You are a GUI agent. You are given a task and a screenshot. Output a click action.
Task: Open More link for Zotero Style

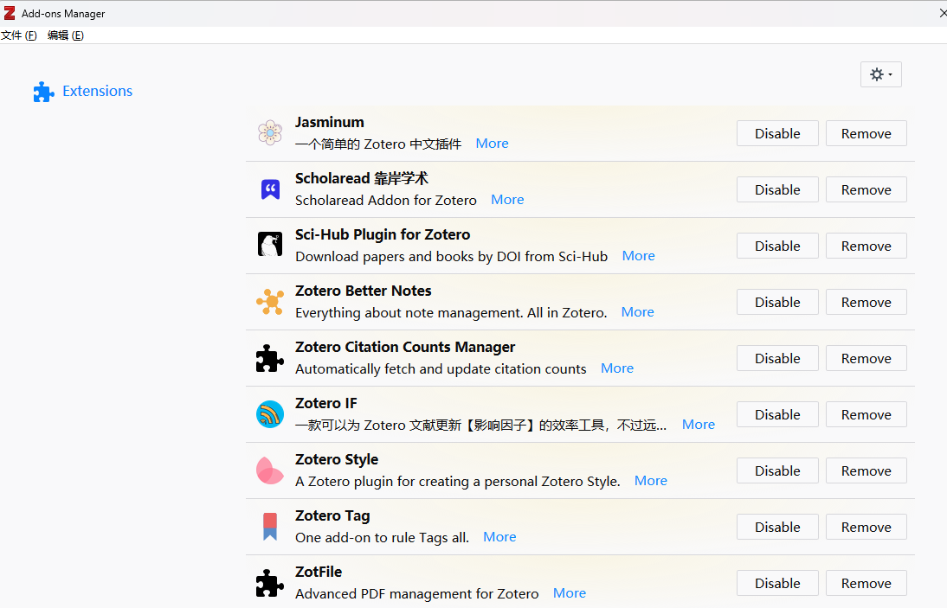(x=650, y=480)
